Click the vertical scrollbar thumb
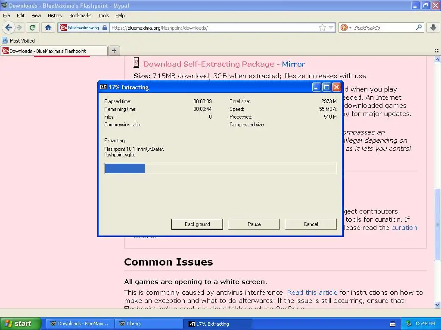This screenshot has height=330, width=441. click(x=437, y=224)
